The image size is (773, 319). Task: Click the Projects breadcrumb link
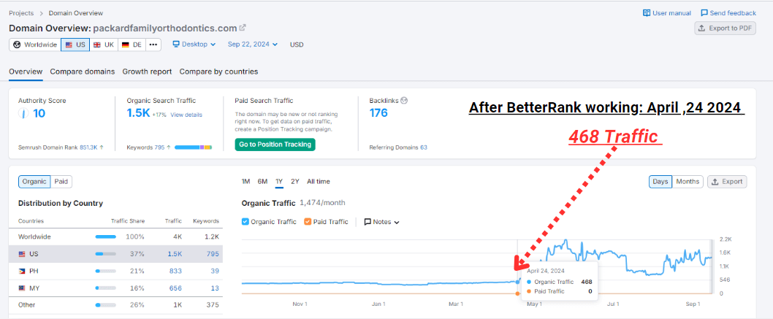[21, 13]
